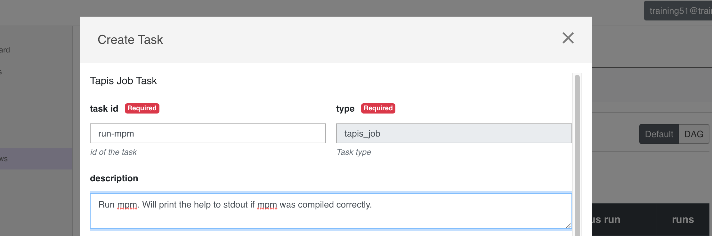This screenshot has height=236, width=712.
Task: Switch to the DAG view toggle
Action: point(694,134)
